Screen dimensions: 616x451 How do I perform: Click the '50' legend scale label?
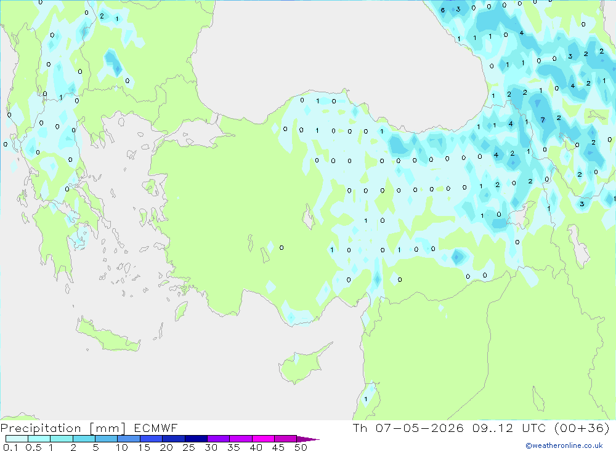pos(301,447)
